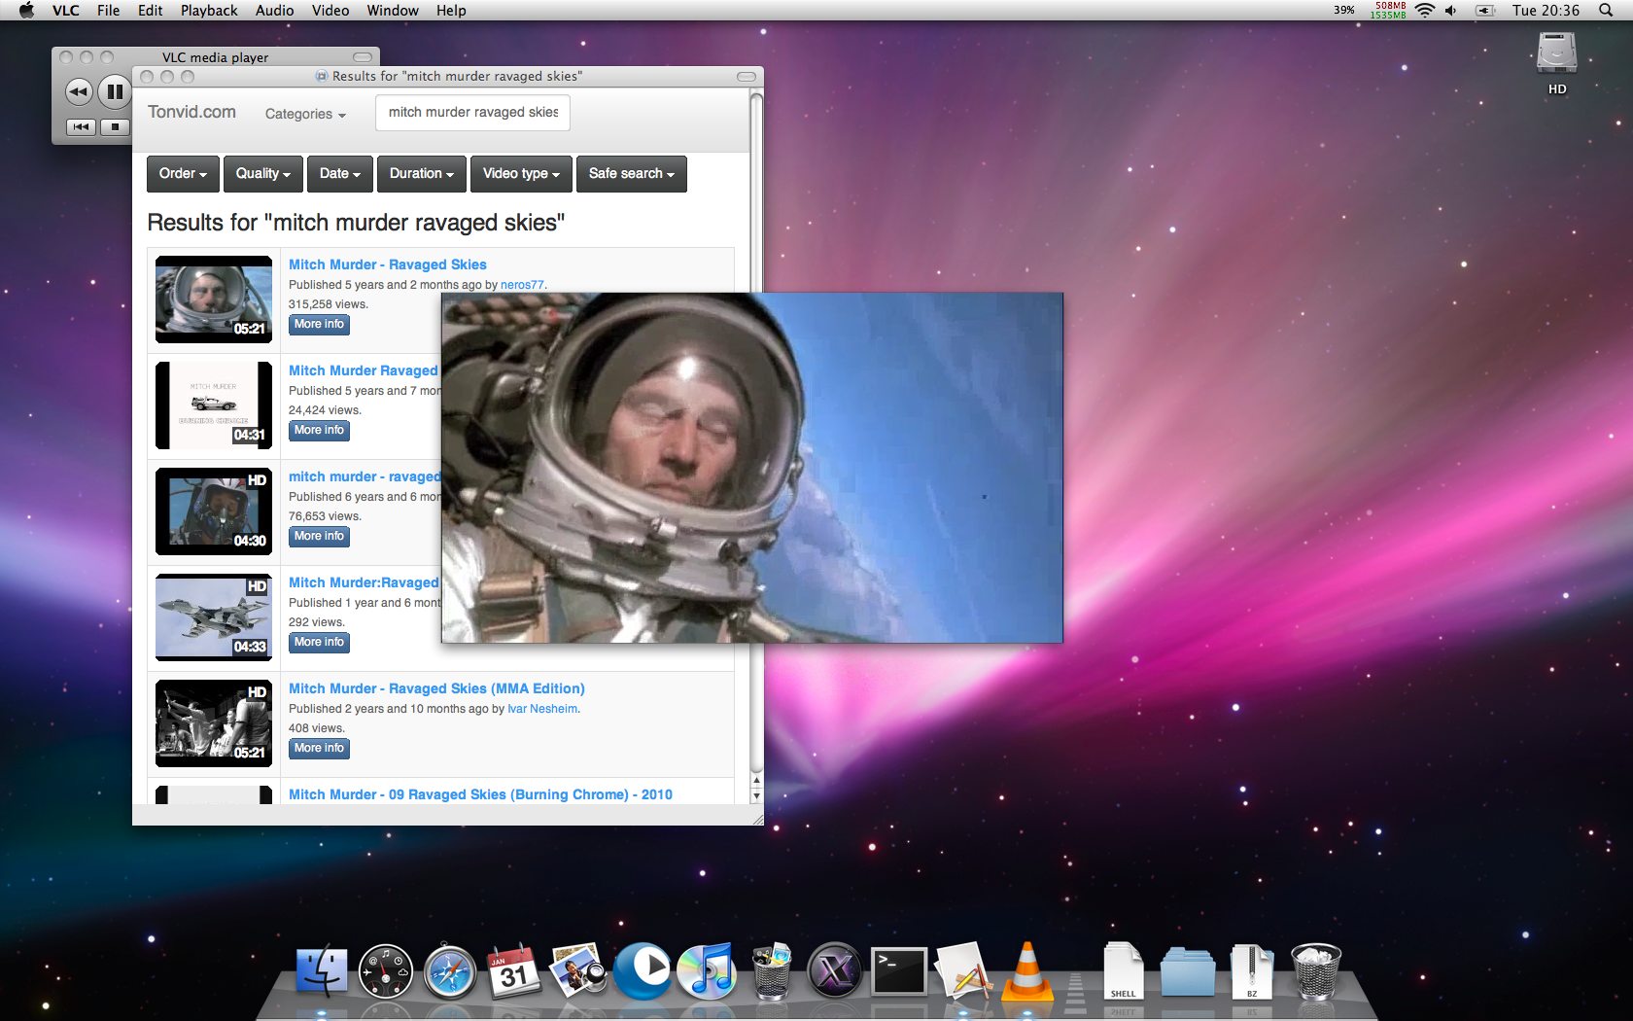
Task: Click the toolbar pill button of results window
Action: pyautogui.click(x=747, y=76)
